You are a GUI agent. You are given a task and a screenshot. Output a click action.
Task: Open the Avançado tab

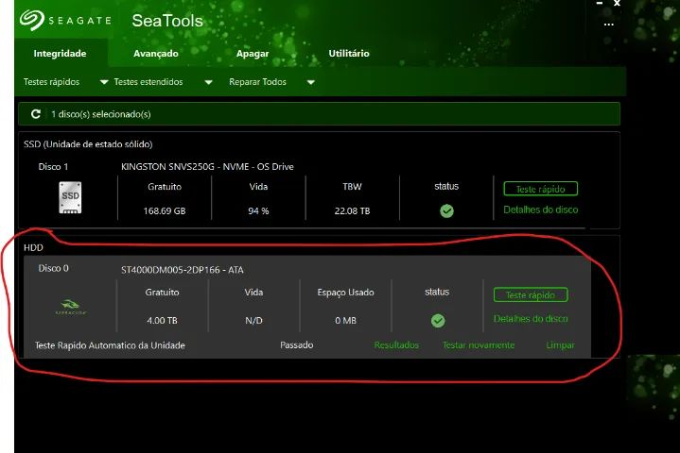point(156,53)
